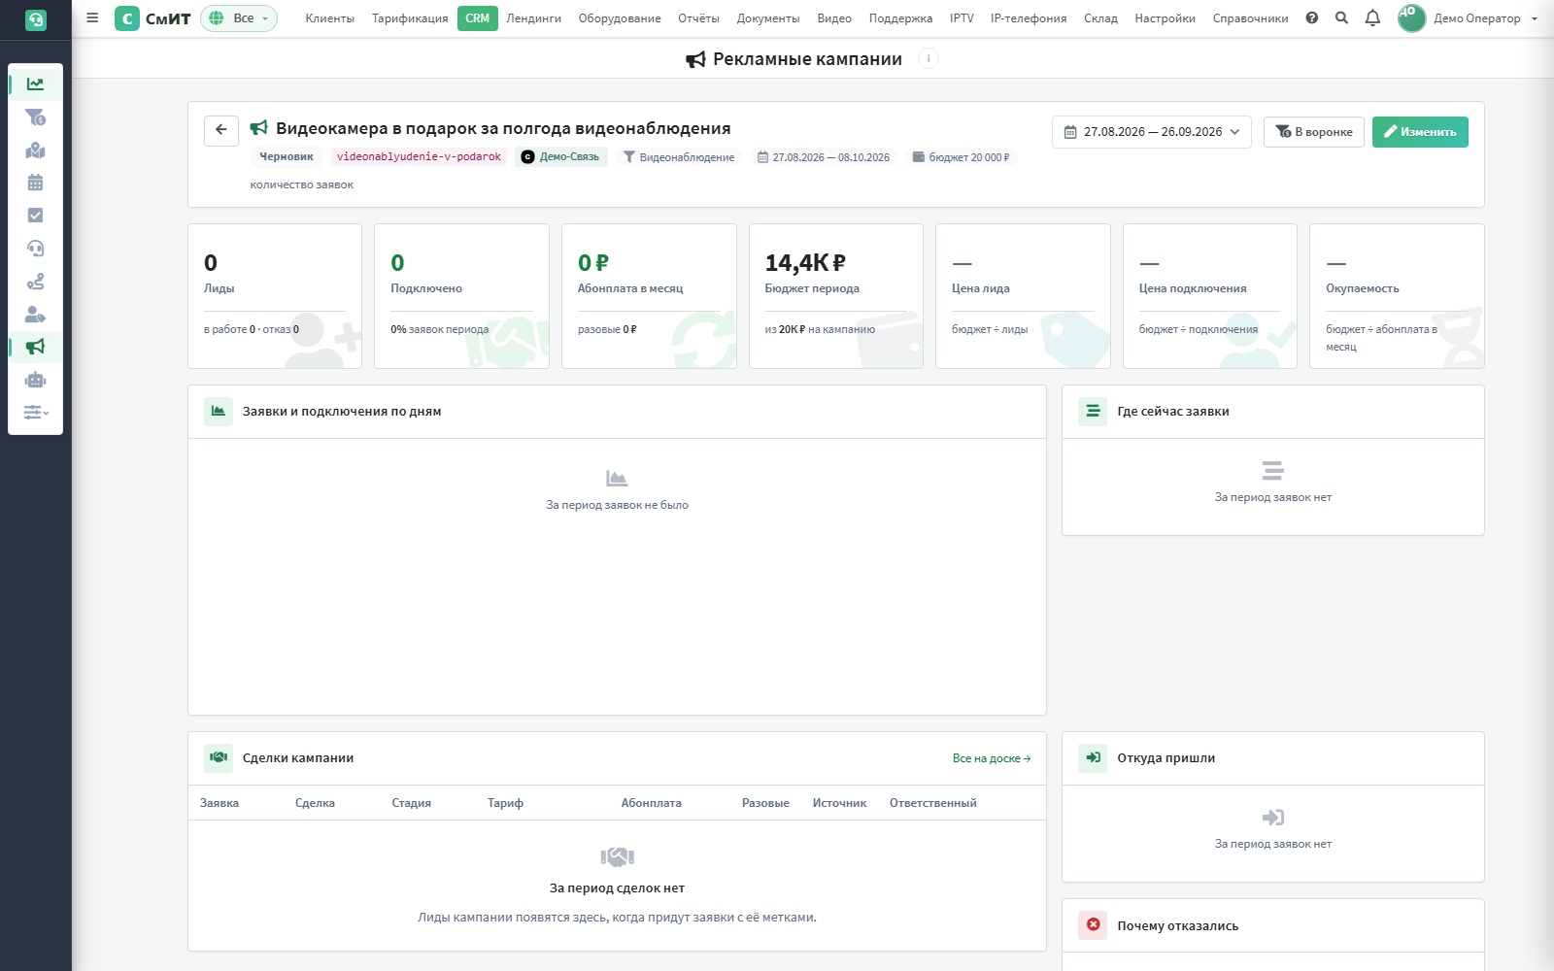Select the CRM menu item
Image resolution: width=1554 pixels, height=971 pixels.
pos(477,18)
